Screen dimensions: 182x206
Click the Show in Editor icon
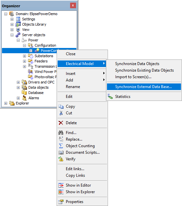point(61,185)
